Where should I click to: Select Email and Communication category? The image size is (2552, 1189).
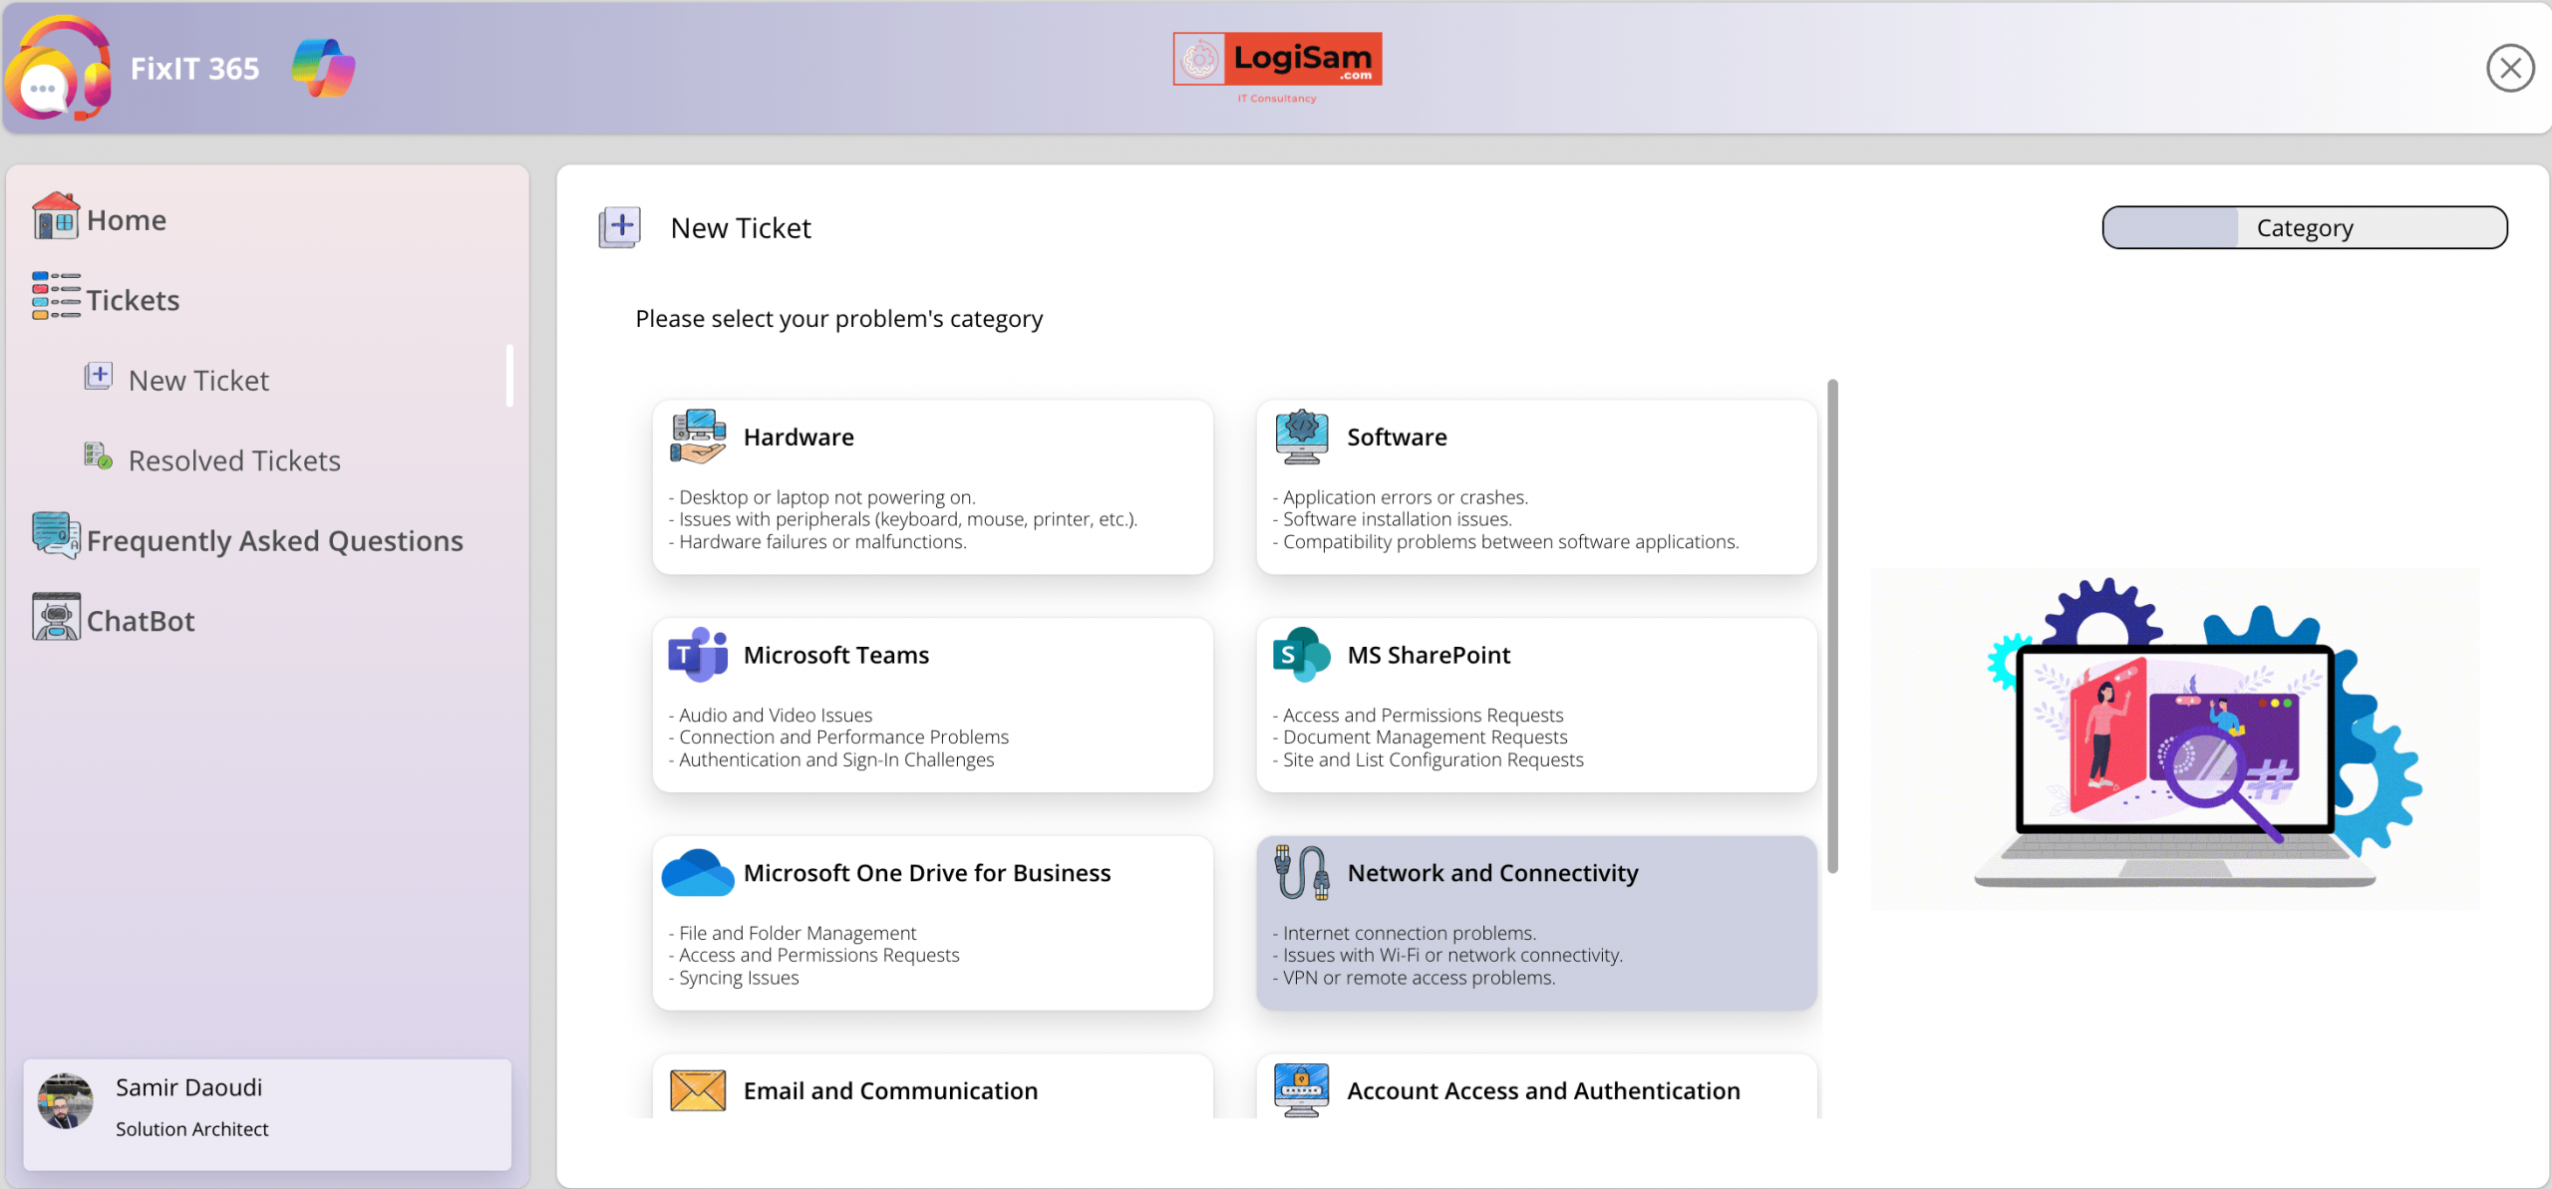[x=890, y=1090]
